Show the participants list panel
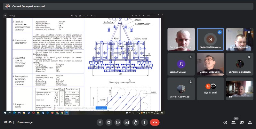The image size is (256, 129). coord(234,122)
